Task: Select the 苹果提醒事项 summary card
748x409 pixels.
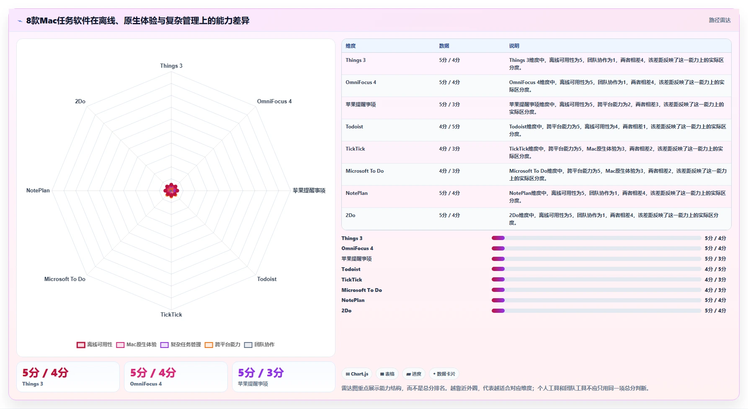Action: click(x=284, y=377)
